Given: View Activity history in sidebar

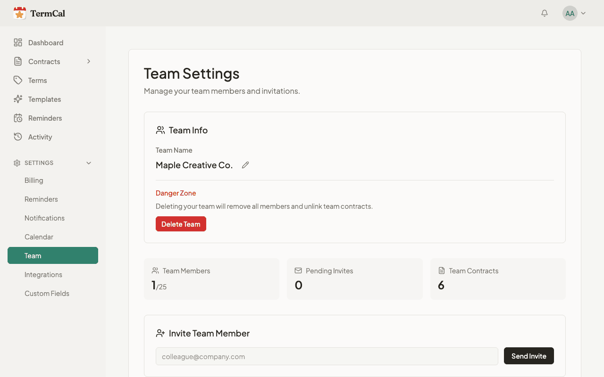Looking at the screenshot, I should coord(40,137).
